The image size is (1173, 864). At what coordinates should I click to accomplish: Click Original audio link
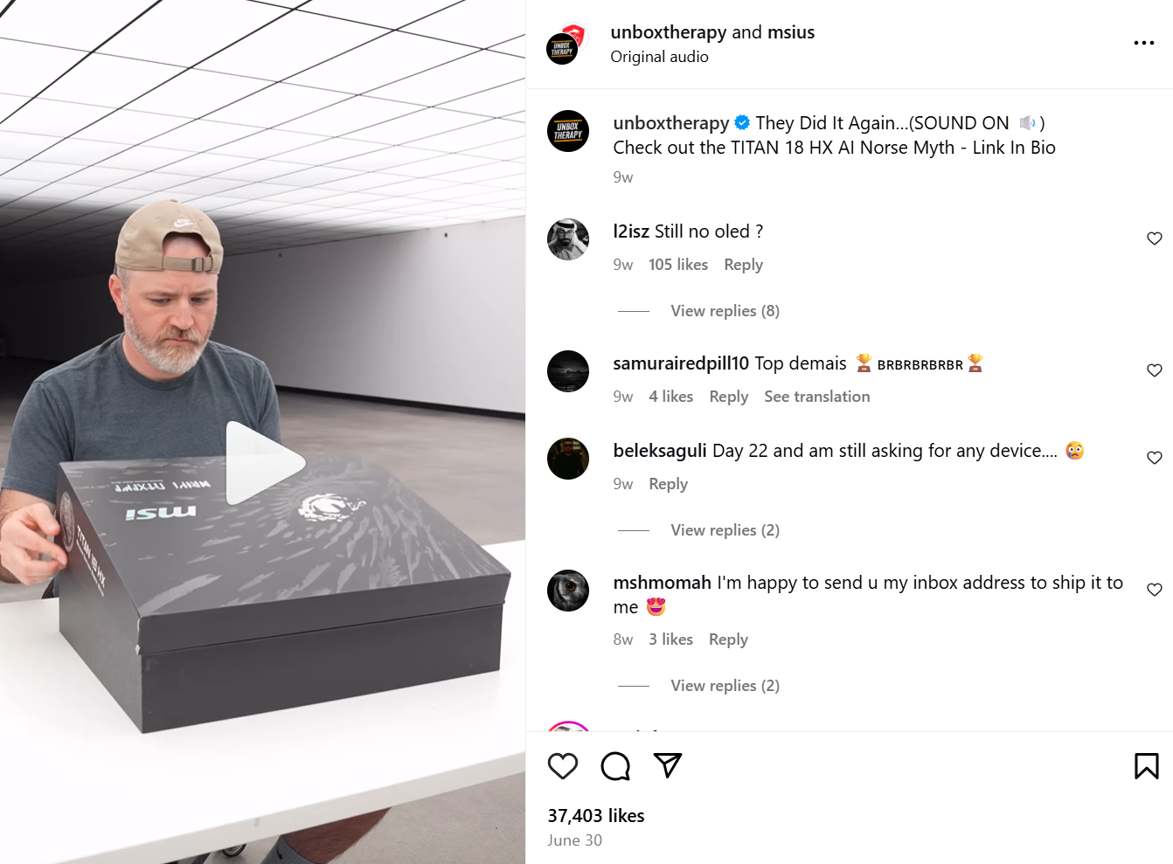pos(659,57)
